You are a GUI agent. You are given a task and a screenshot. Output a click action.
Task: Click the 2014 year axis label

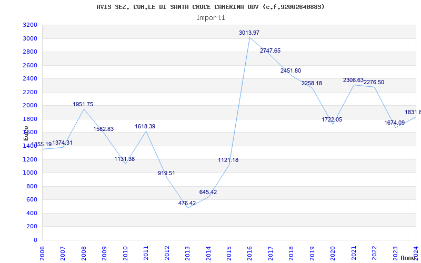point(208,254)
